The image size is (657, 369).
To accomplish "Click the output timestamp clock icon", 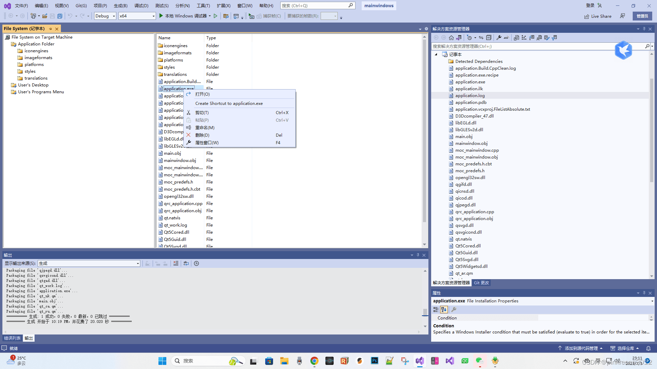I will pyautogui.click(x=196, y=263).
